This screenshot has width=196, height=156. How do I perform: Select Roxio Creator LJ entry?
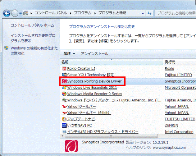coord(81,69)
